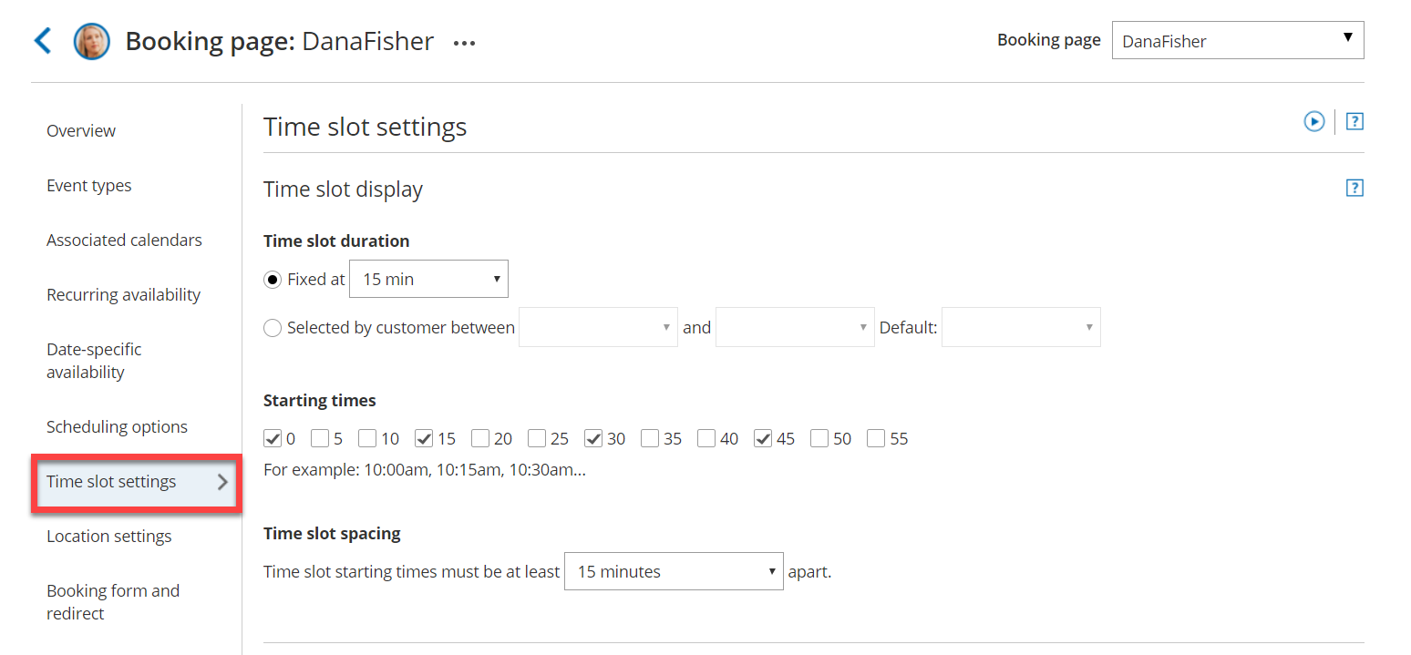Screen dimensions: 1411x655
Task: Check the 55 starting time checkbox
Action: point(876,439)
